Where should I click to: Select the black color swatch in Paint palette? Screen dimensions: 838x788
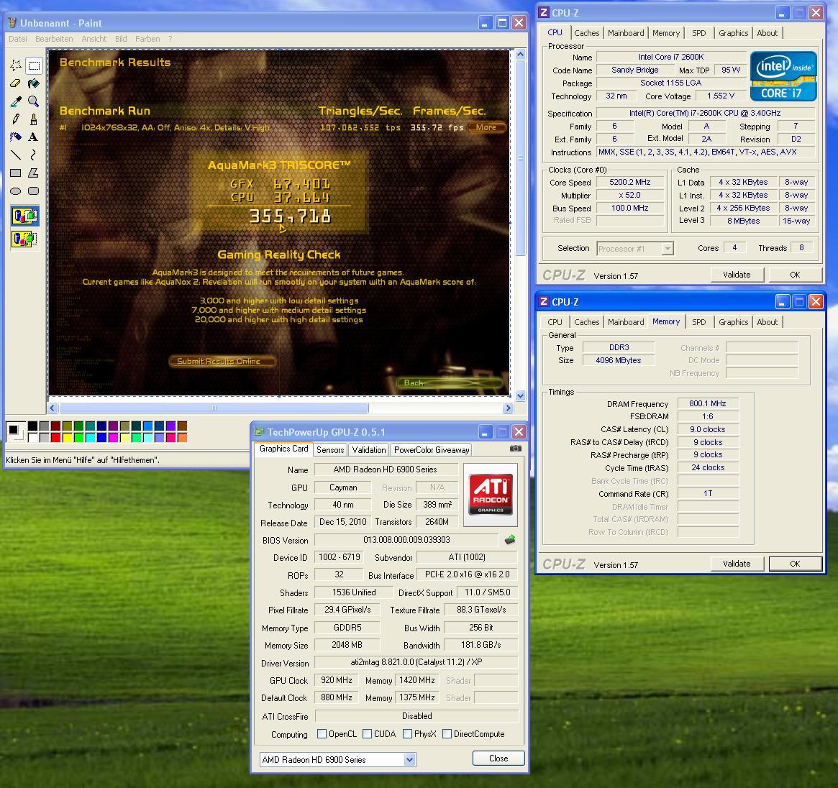click(x=32, y=426)
